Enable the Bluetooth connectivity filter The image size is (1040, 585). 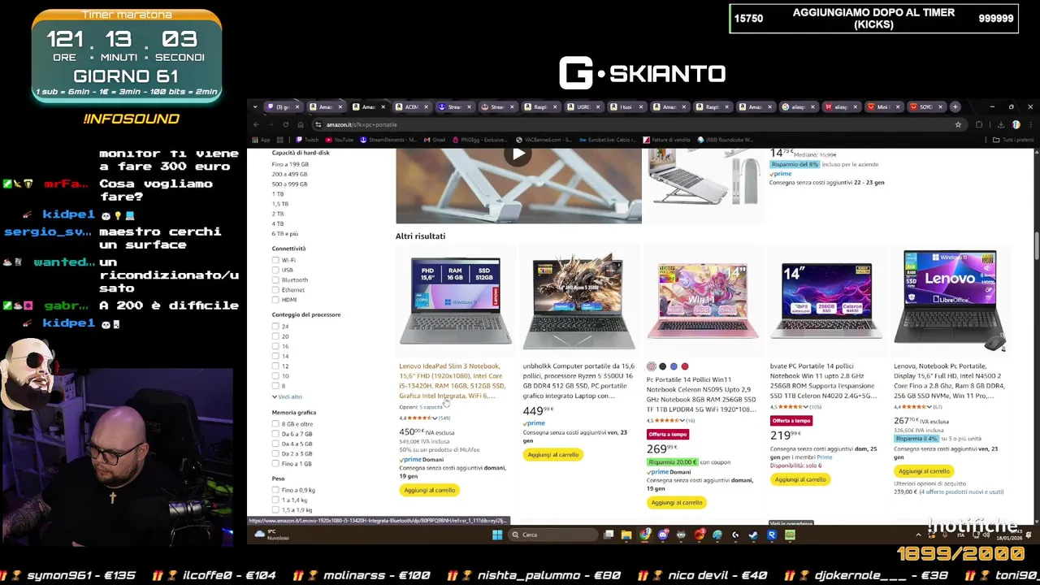(275, 279)
